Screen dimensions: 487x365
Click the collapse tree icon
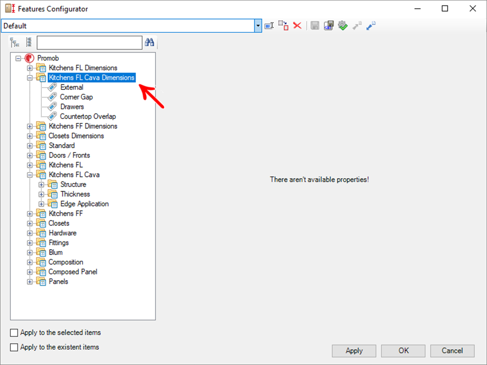pos(29,42)
